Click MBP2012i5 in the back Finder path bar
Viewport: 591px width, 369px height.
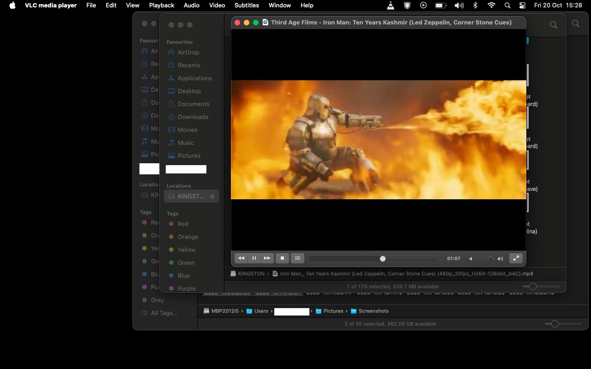click(221, 311)
